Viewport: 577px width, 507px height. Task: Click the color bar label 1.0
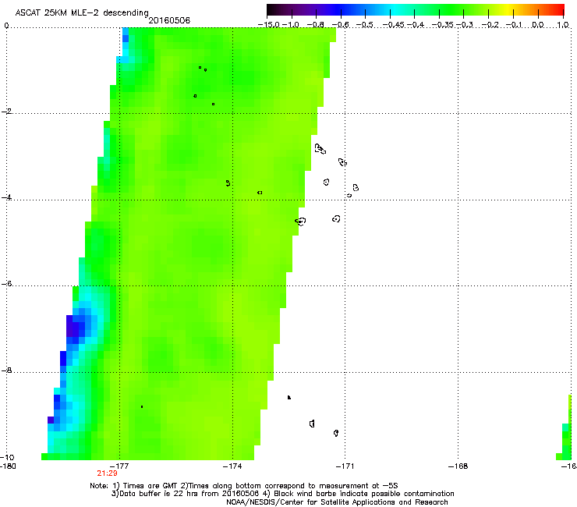pos(563,25)
